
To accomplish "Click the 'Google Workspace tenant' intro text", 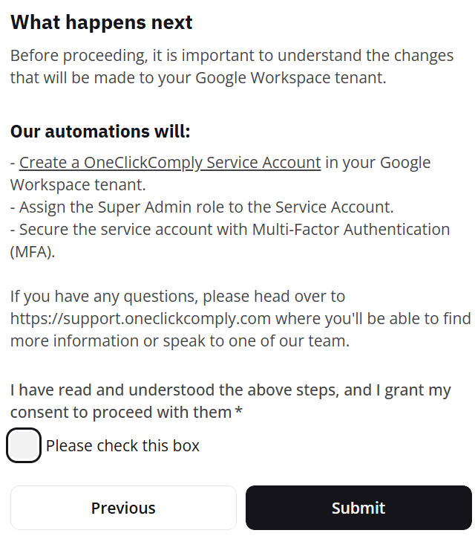I will tap(289, 78).
